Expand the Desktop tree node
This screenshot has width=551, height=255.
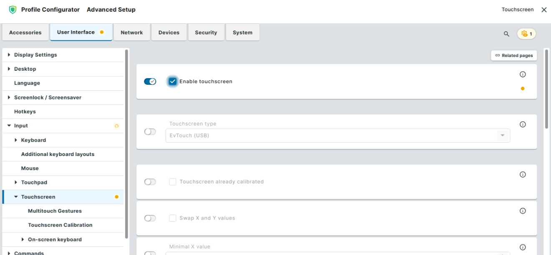point(9,69)
